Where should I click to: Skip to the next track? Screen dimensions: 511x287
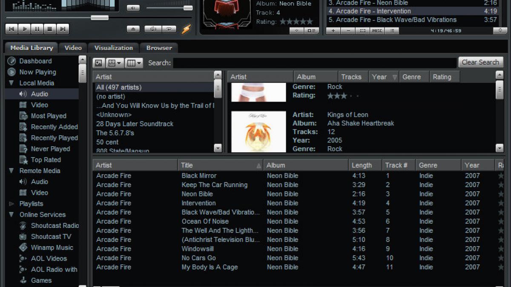click(x=63, y=29)
